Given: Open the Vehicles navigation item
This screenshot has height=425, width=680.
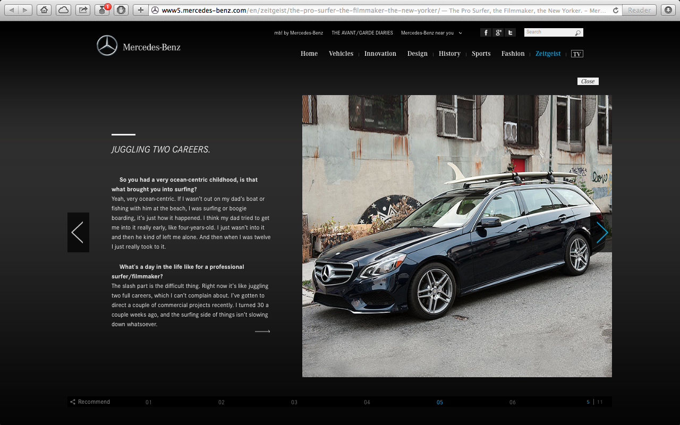Looking at the screenshot, I should 341,54.
